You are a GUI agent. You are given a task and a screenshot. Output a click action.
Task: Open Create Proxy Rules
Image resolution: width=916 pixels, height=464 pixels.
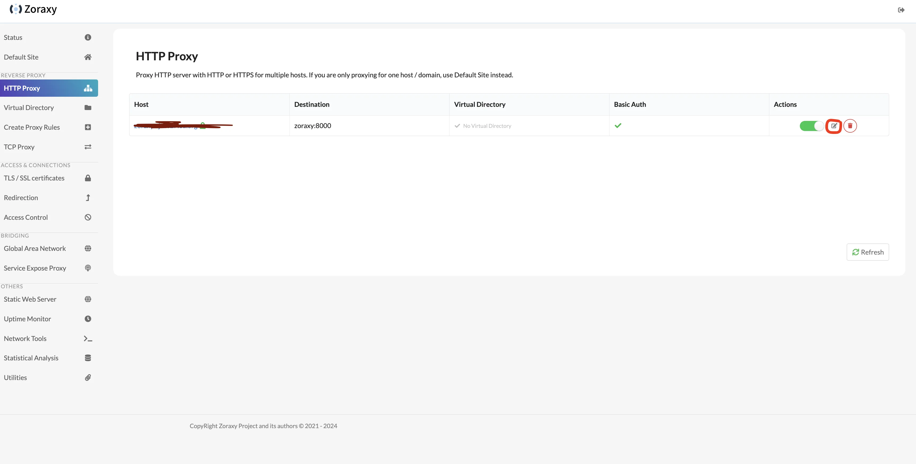pyautogui.click(x=49, y=127)
